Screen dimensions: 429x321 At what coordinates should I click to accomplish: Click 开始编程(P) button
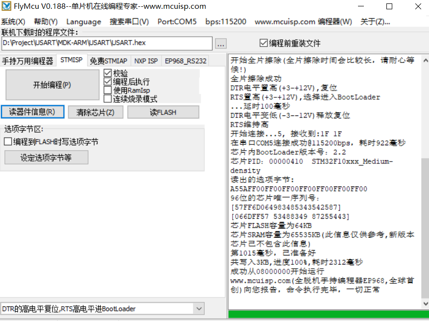coord(52,85)
